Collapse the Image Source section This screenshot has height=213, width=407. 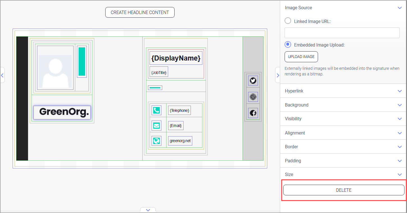point(399,8)
